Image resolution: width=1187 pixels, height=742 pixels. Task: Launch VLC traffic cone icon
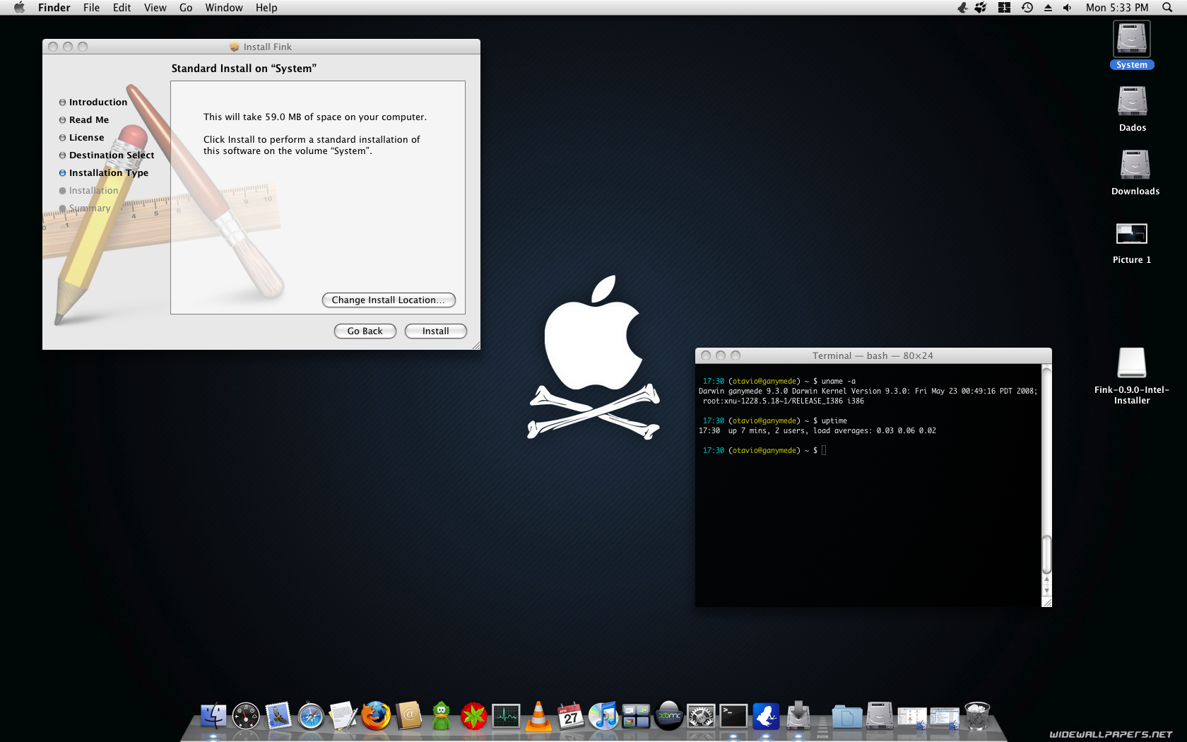538,717
